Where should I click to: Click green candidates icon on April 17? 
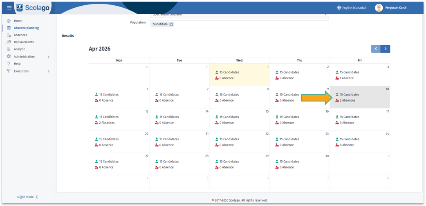tap(337, 117)
